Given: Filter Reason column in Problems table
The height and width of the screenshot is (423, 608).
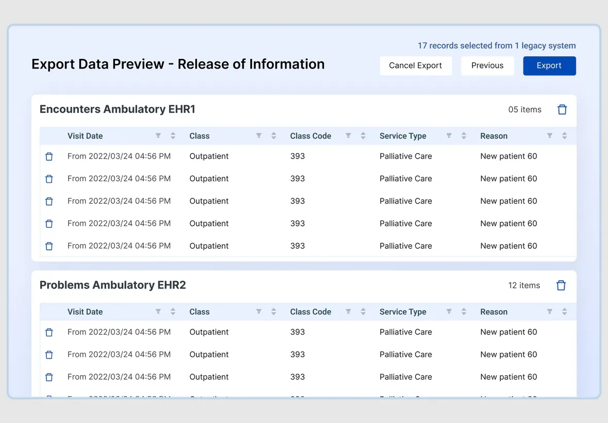Looking at the screenshot, I should click(x=549, y=312).
